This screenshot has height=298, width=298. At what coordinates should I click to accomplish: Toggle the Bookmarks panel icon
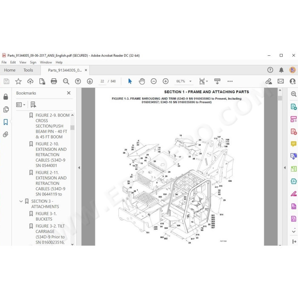click(x=6, y=122)
